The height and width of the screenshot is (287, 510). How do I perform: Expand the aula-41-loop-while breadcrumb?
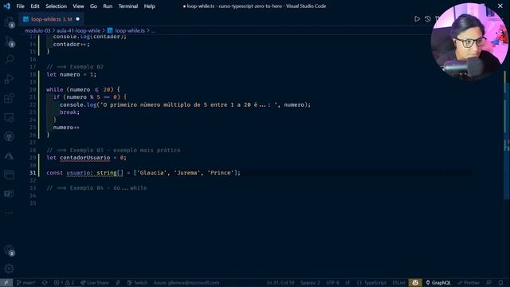78,30
